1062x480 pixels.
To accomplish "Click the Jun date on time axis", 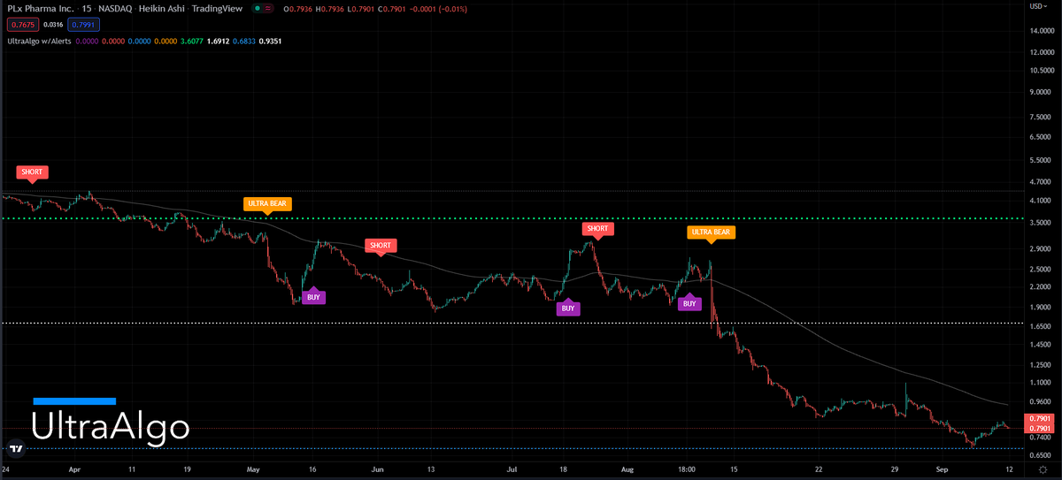I will coord(378,469).
